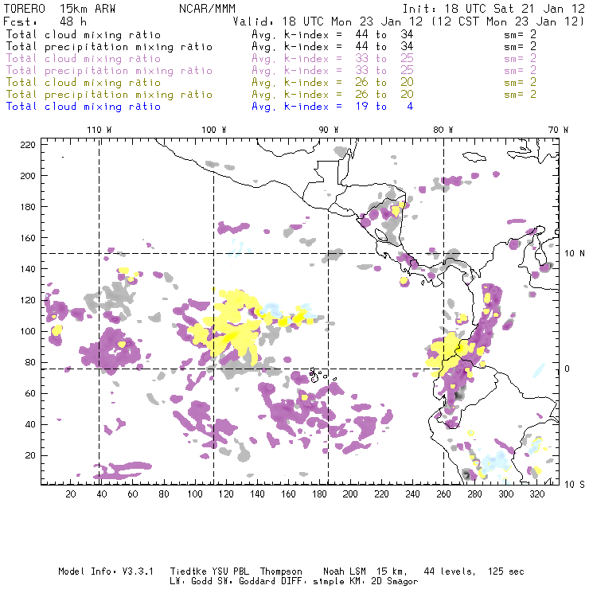The width and height of the screenshot is (589, 589).
Task: Click purple 'Total precipitation mixing ratio' legend line
Action: click(x=109, y=71)
